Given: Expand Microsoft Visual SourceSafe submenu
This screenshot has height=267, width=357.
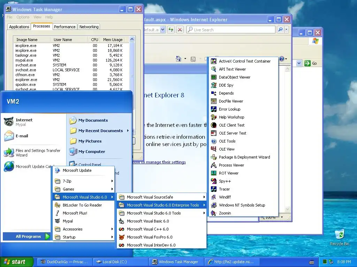Looking at the screenshot, I should click(x=161, y=197).
